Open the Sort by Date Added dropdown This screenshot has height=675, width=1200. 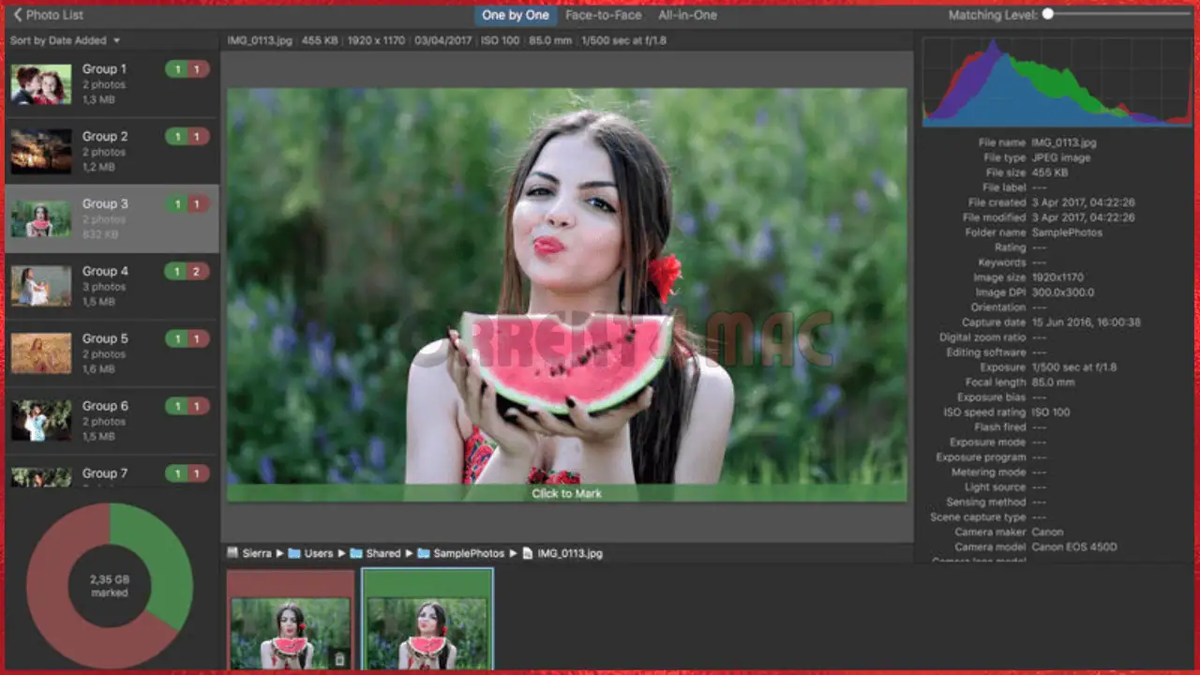pos(64,40)
